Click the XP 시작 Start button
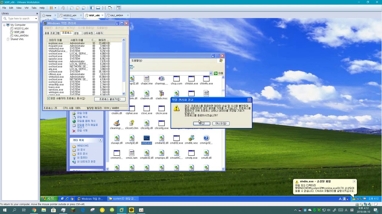Viewport: 382px width, 214px height. pos(48,199)
